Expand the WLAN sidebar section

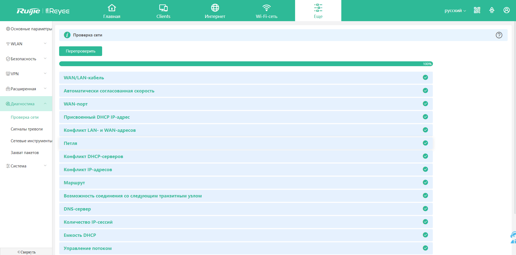(26, 44)
